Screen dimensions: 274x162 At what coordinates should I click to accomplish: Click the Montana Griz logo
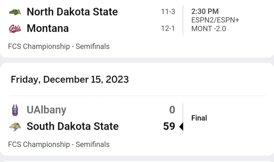pos(15,29)
